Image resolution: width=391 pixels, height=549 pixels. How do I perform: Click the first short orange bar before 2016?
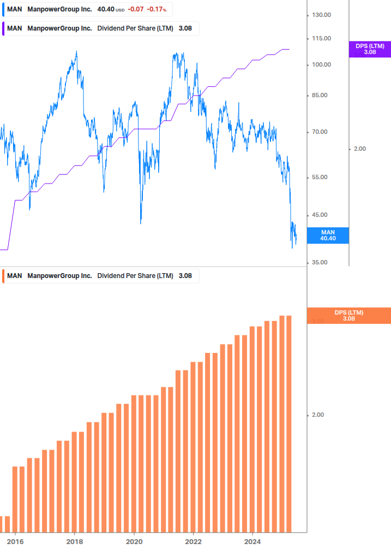click(x=1, y=524)
